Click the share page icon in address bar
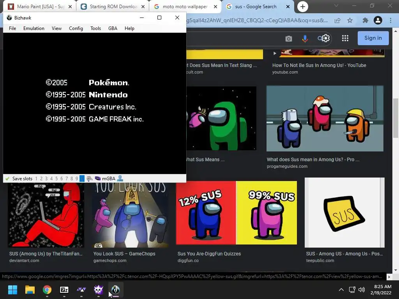Screen dimensions: 399x299 coord(337,20)
